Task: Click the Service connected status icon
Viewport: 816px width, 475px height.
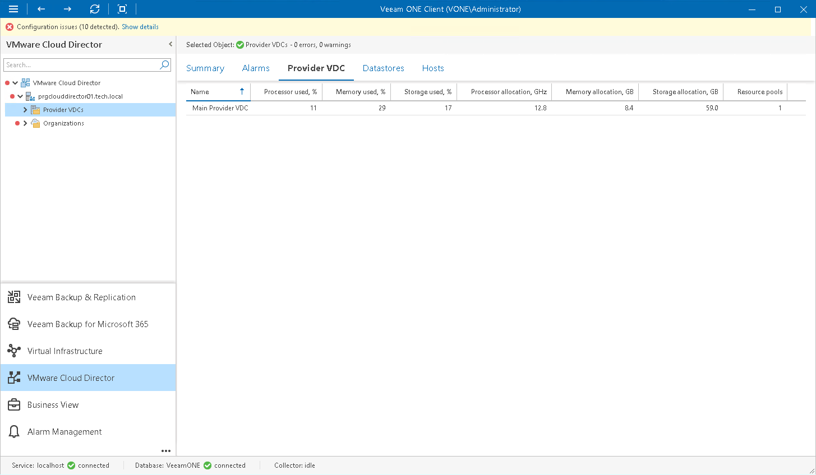Action: pos(71,465)
